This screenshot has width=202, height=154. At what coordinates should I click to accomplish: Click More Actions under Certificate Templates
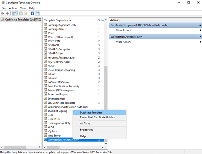point(124,31)
